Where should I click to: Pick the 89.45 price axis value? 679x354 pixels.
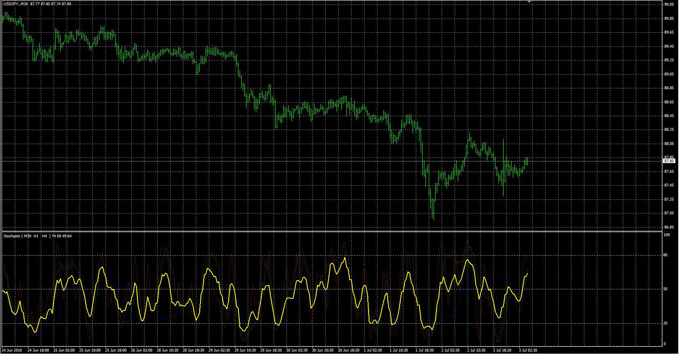668,46
